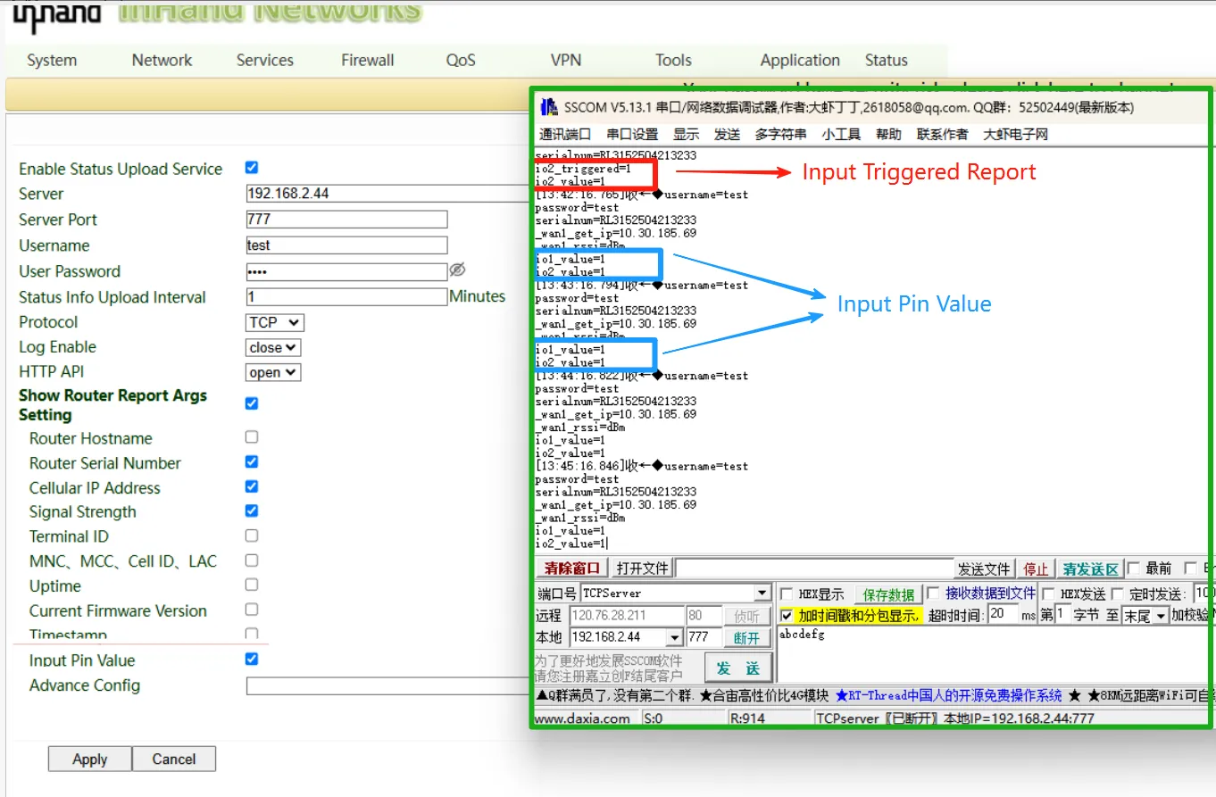The height and width of the screenshot is (797, 1216).
Task: Click the Cancel button
Action: [174, 759]
